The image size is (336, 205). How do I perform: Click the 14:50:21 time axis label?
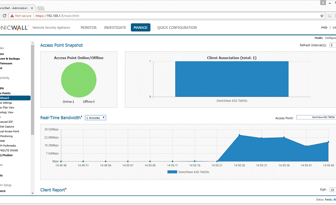(x=217, y=165)
